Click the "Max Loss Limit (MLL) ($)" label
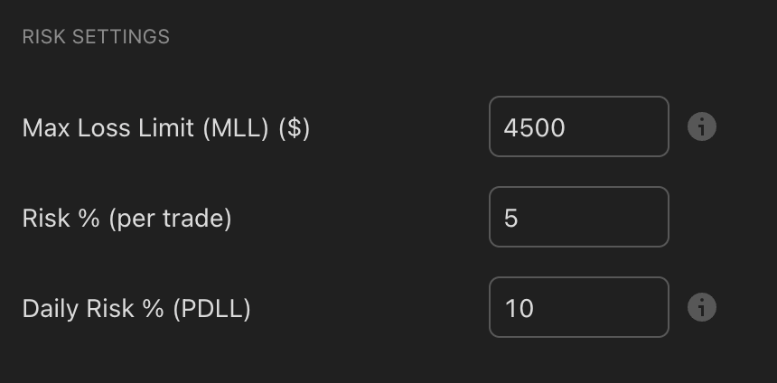The image size is (777, 383). coord(166,128)
